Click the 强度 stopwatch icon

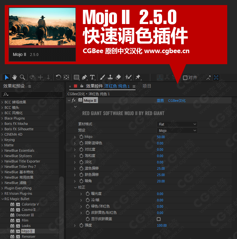(81, 225)
